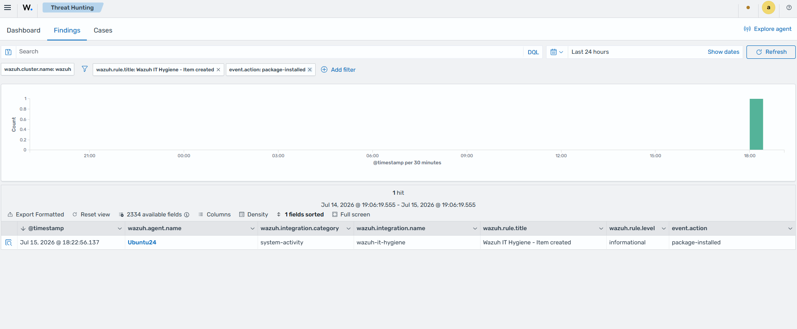Switch to the Findings tab
Viewport: 797px width, 329px height.
67,30
